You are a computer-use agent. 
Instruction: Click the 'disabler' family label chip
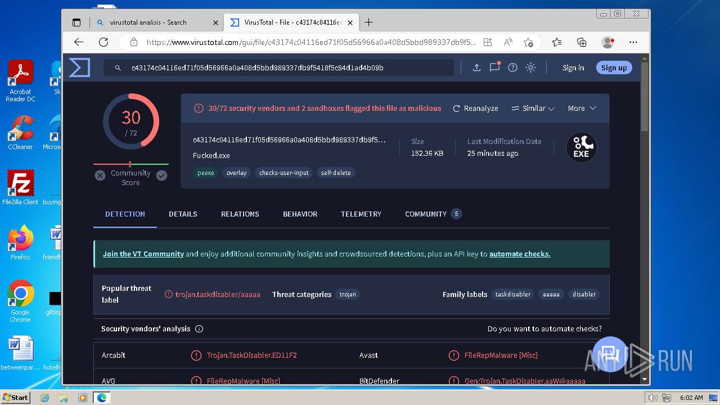pos(584,294)
